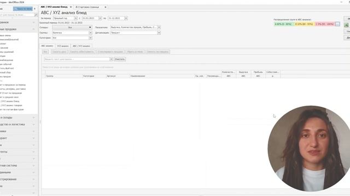Image resolution: width=350 pixels, height=196 pixels.
Task: Toggle the sidebar pin icon
Action: pyautogui.click(x=34, y=9)
